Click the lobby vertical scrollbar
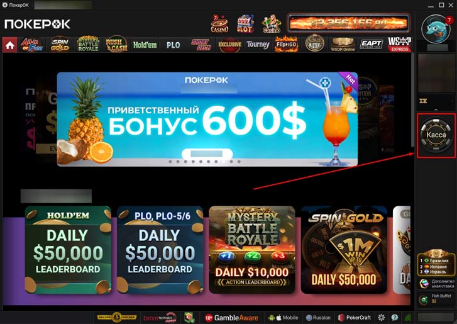Image resolution: width=457 pixels, height=324 pixels. [x=413, y=100]
